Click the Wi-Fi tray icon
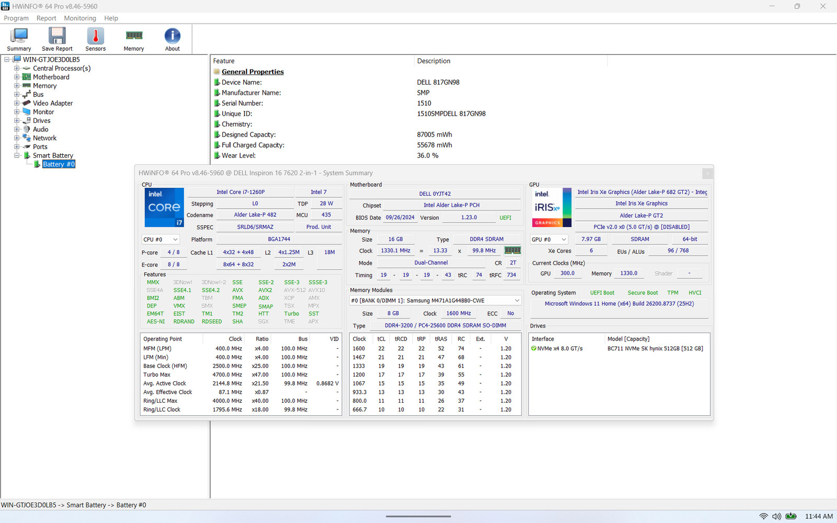This screenshot has width=837, height=523. (x=764, y=516)
